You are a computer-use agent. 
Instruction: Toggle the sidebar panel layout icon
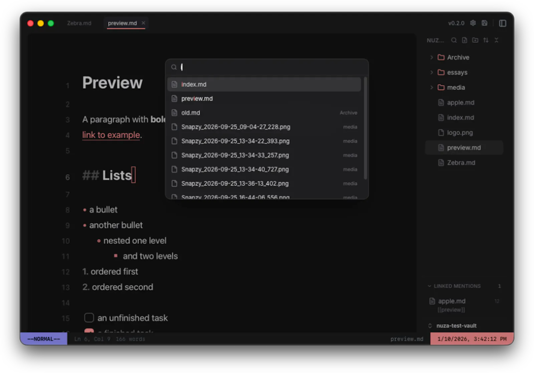[x=503, y=23]
